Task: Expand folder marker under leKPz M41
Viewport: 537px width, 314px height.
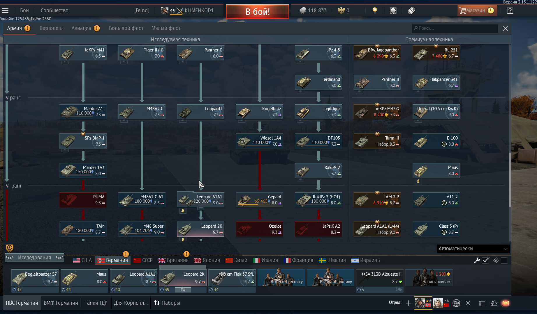Action: pyautogui.click(x=65, y=62)
